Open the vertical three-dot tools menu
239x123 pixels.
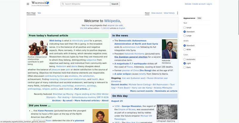[177, 13]
